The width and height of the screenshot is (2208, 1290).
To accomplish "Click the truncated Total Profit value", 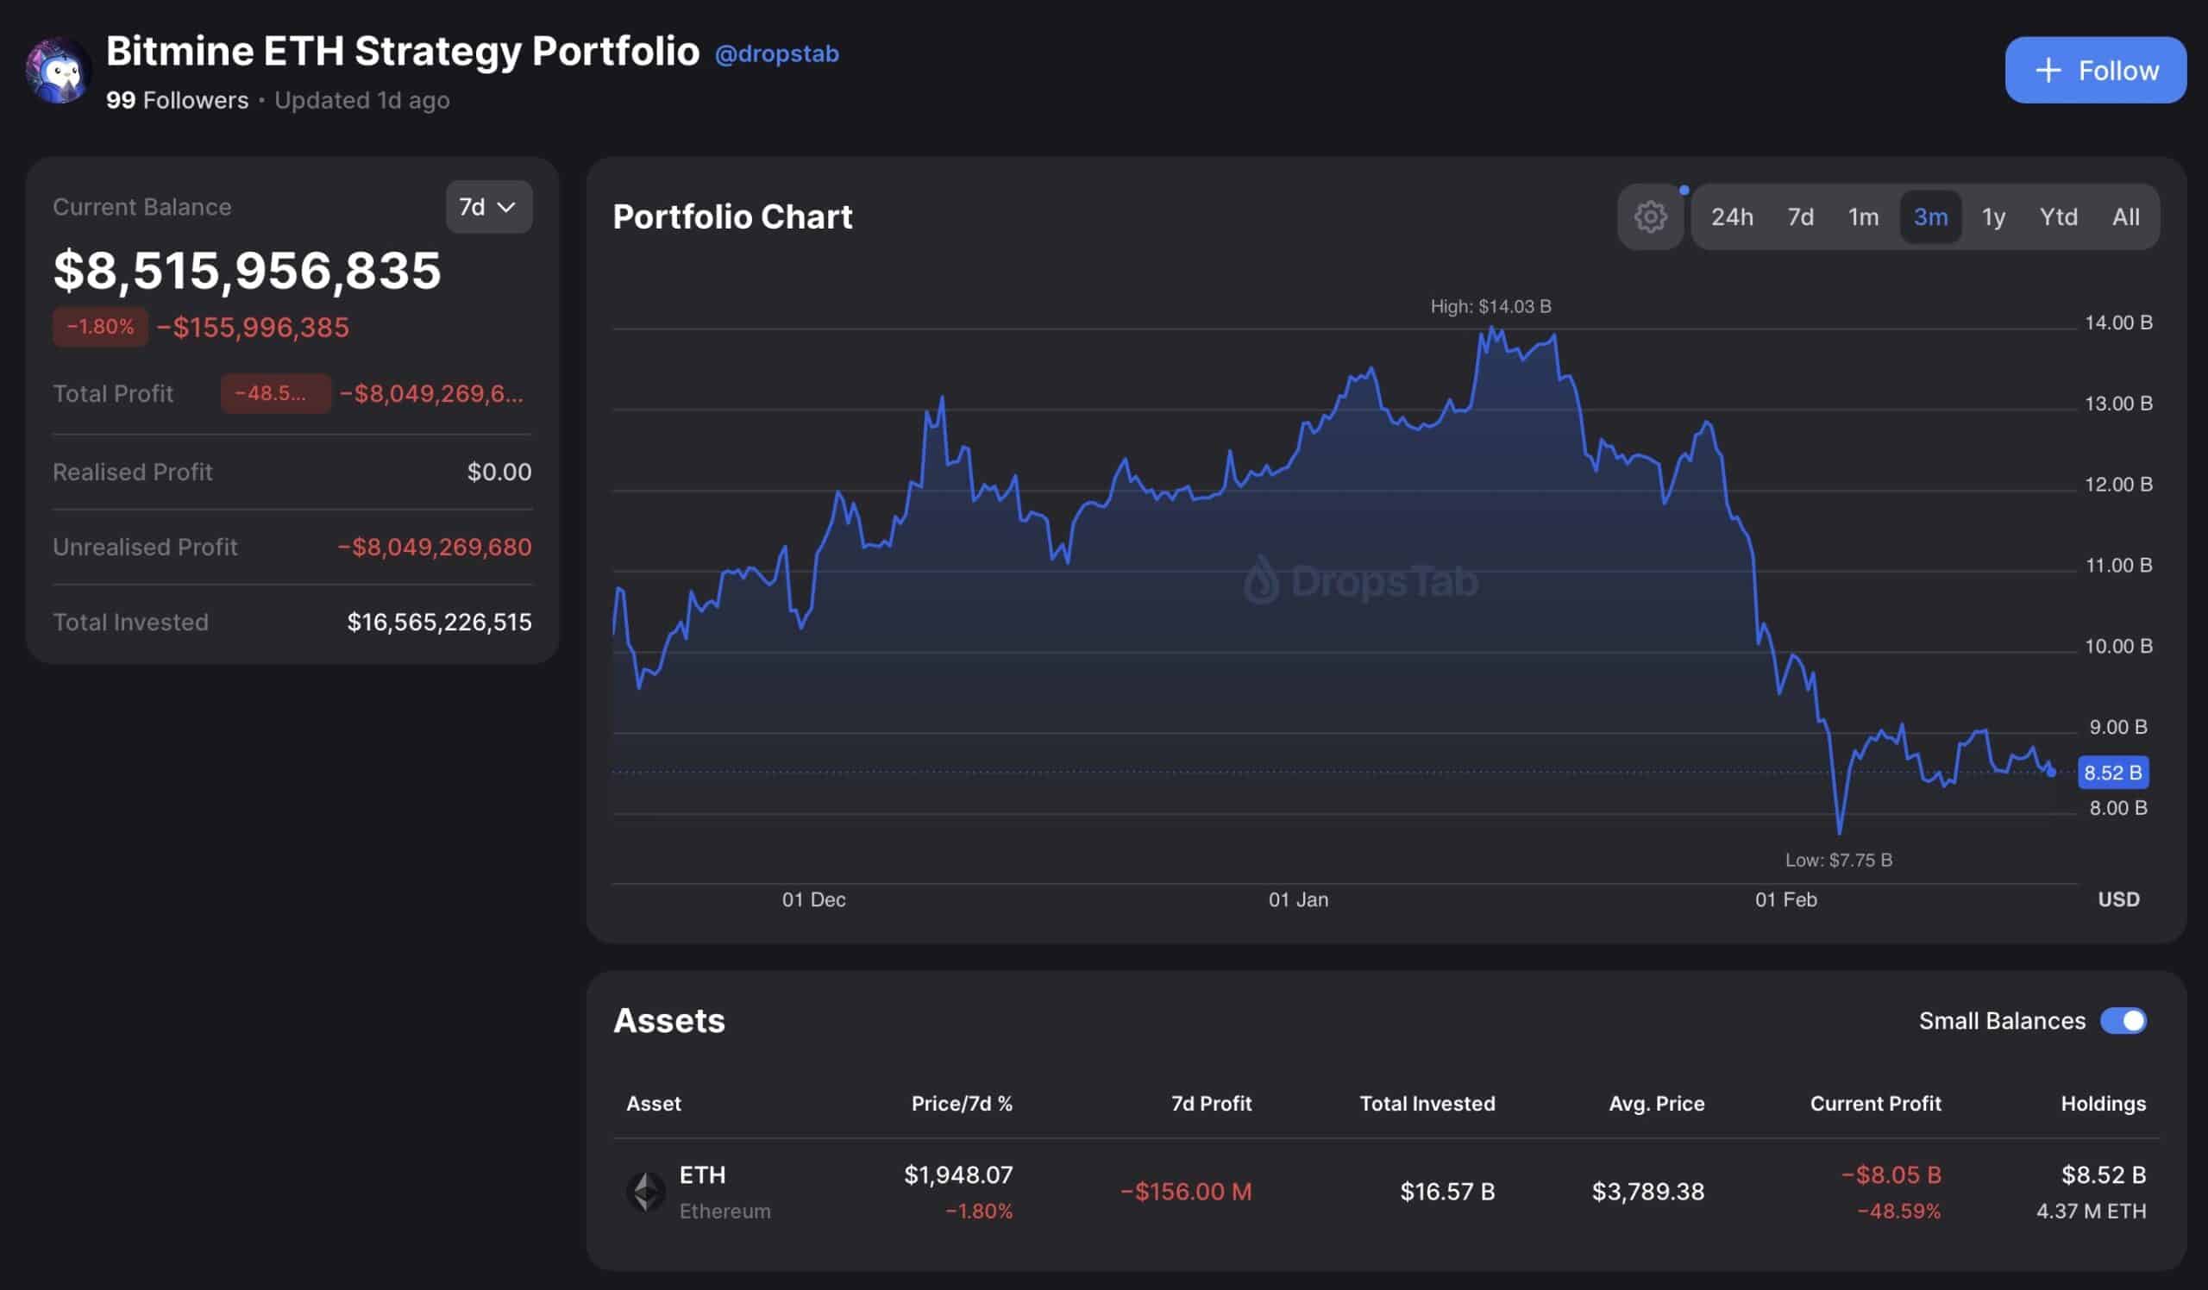I will (434, 394).
